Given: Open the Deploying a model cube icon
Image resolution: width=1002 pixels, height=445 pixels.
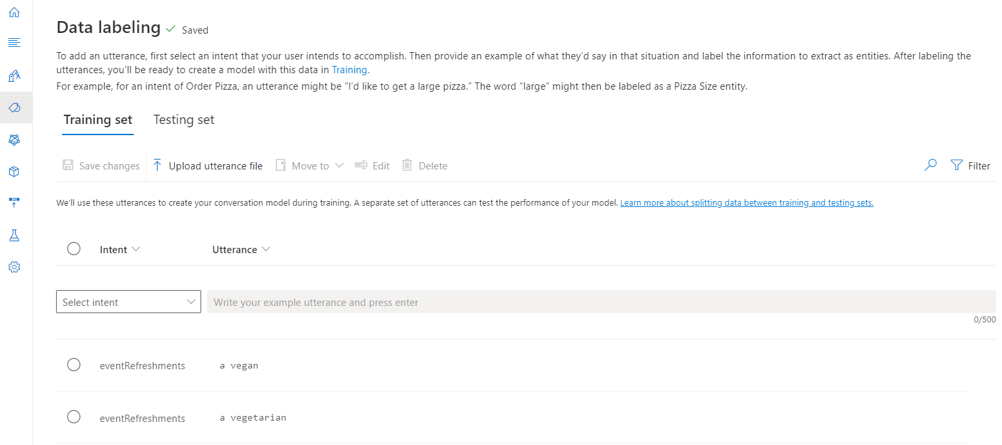Looking at the screenshot, I should pyautogui.click(x=15, y=171).
